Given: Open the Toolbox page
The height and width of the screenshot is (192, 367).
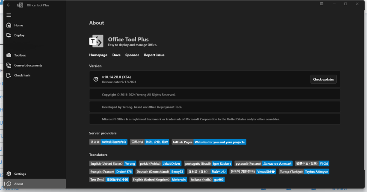Looking at the screenshot, I should tap(35, 55).
